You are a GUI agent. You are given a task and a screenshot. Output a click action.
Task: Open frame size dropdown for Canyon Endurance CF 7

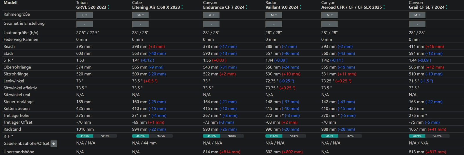(211, 15)
